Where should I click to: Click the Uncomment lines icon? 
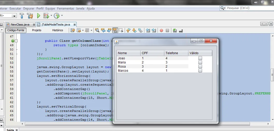click(x=181, y=30)
